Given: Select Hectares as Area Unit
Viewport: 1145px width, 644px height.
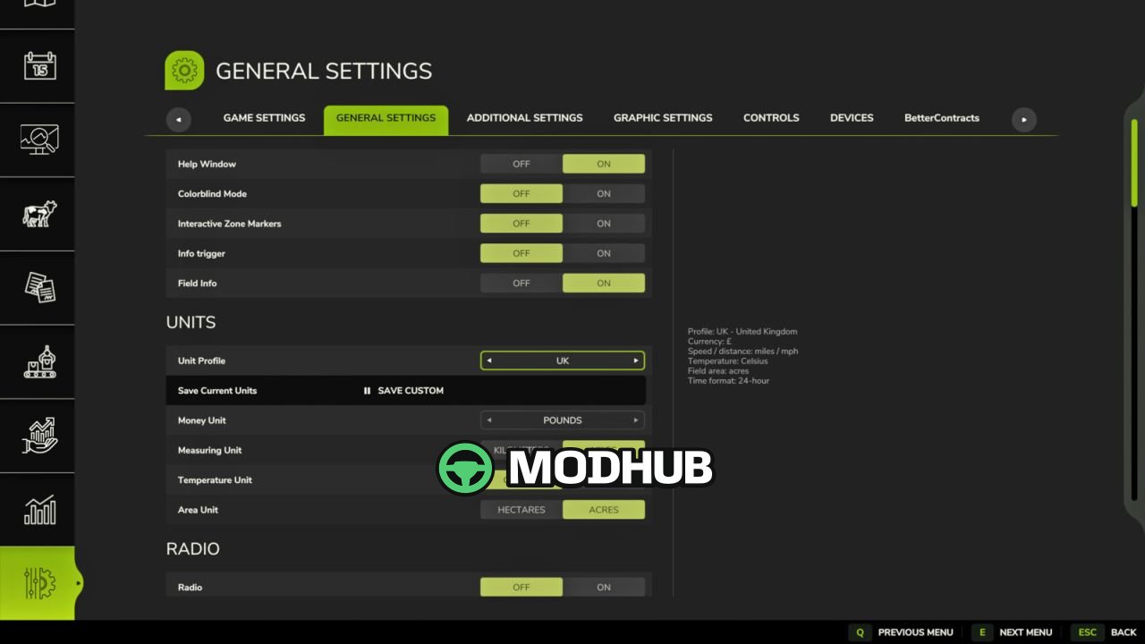Looking at the screenshot, I should [x=522, y=510].
